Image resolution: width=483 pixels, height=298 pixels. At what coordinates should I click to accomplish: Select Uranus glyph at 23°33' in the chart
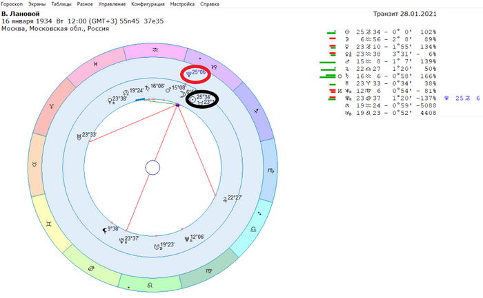coord(79,137)
